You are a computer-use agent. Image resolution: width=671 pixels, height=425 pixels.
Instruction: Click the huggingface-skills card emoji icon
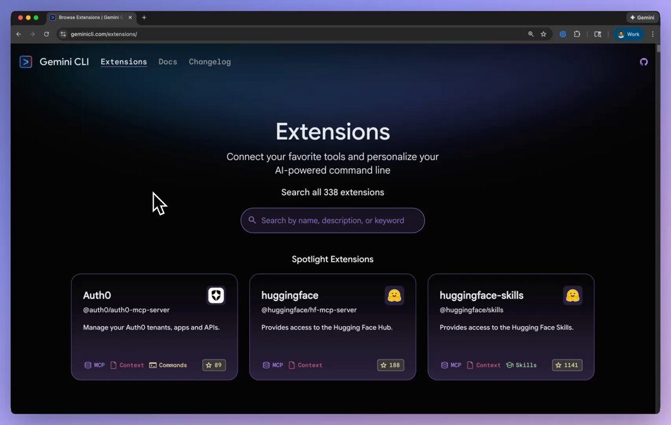pos(572,296)
